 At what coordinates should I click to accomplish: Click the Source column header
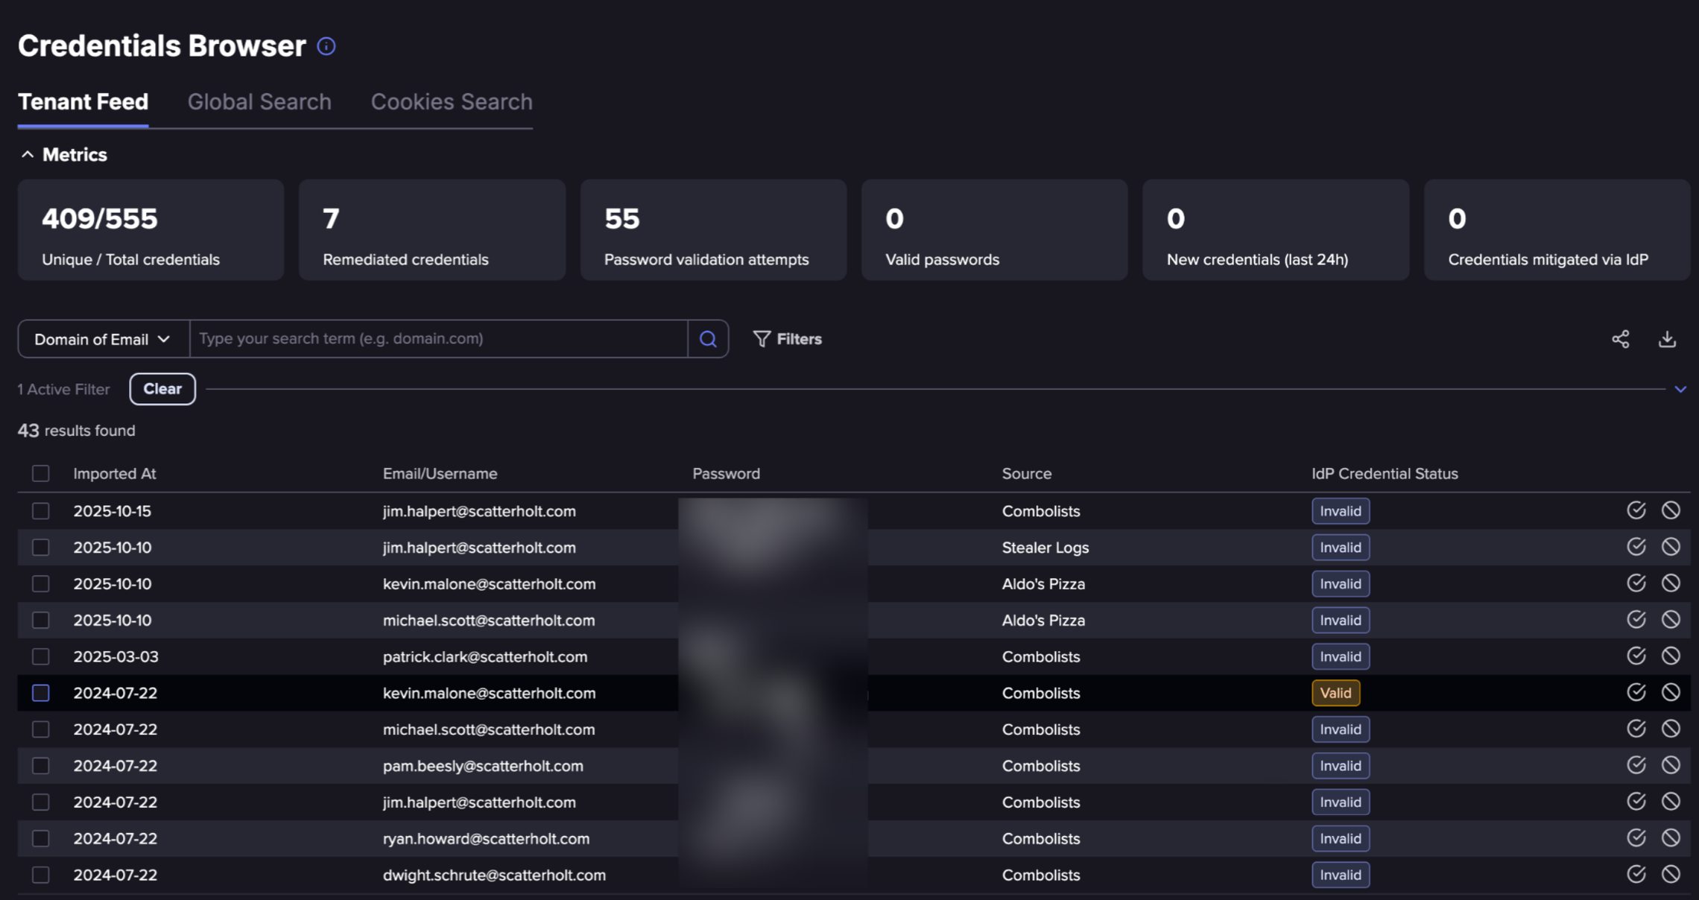[1026, 474]
